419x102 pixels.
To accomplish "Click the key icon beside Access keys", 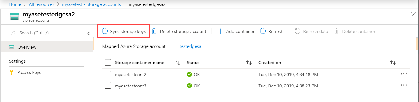I will [x=11, y=73].
